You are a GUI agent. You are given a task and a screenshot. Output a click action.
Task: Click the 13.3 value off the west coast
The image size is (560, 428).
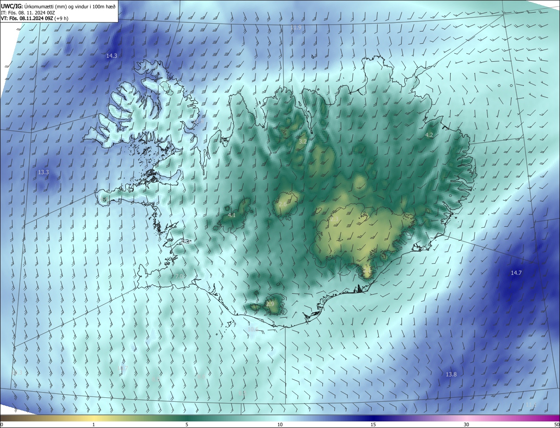43,172
